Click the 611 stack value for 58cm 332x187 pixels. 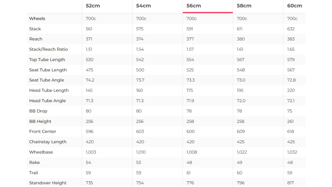[239, 29]
